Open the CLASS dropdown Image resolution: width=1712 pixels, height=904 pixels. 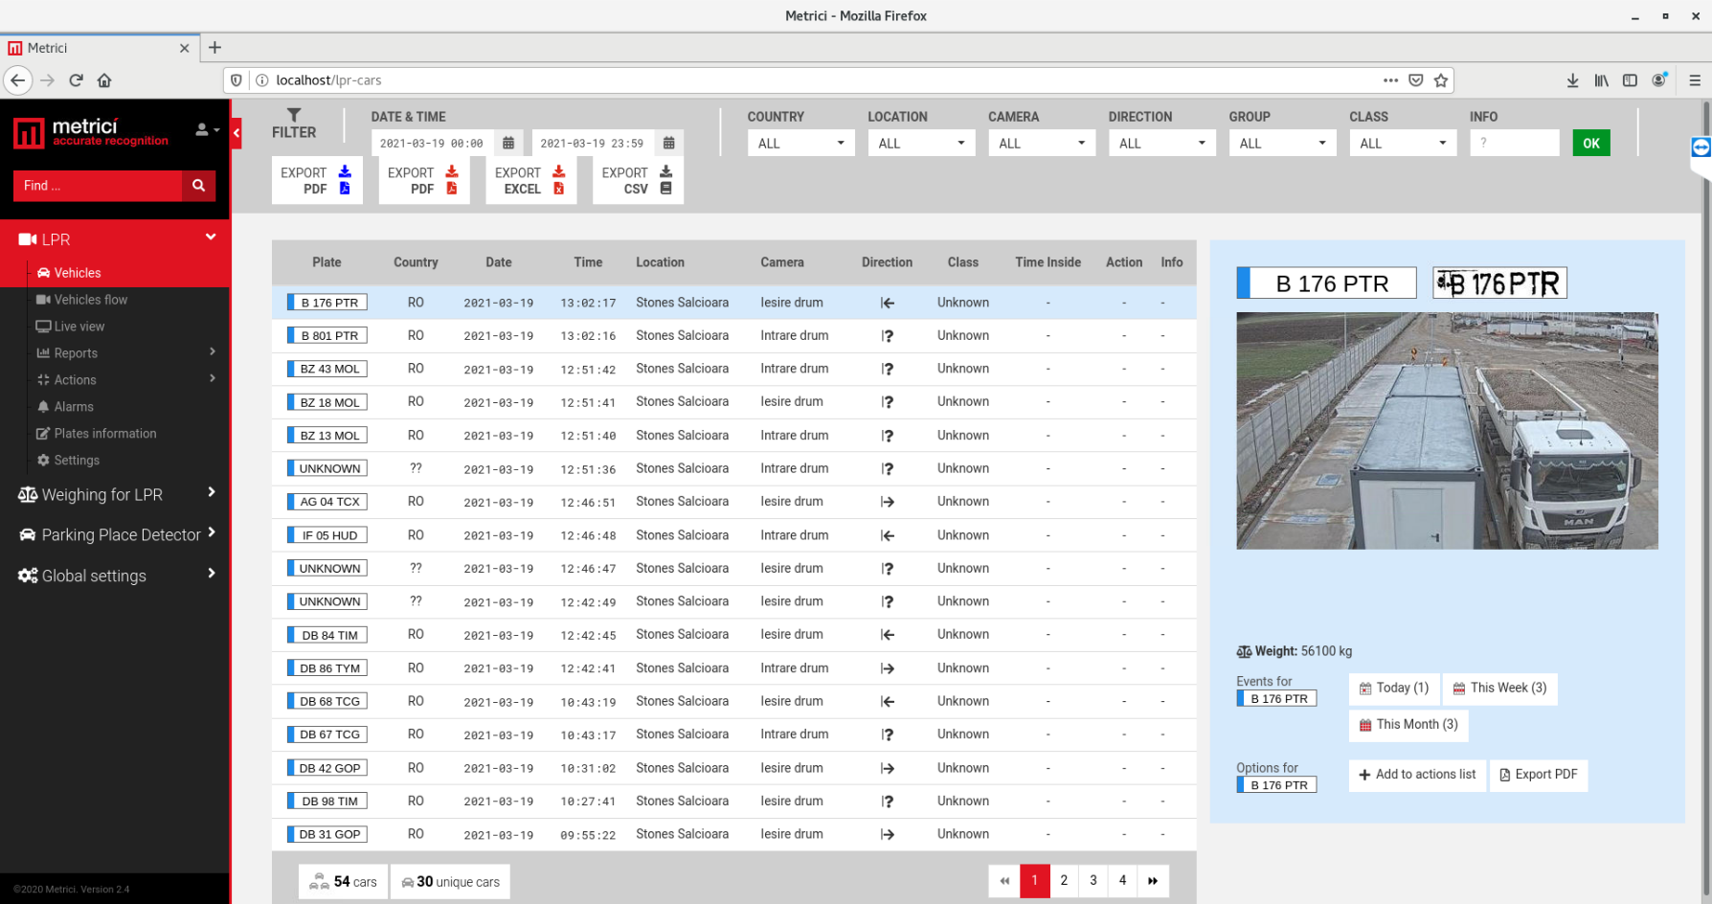coord(1403,143)
